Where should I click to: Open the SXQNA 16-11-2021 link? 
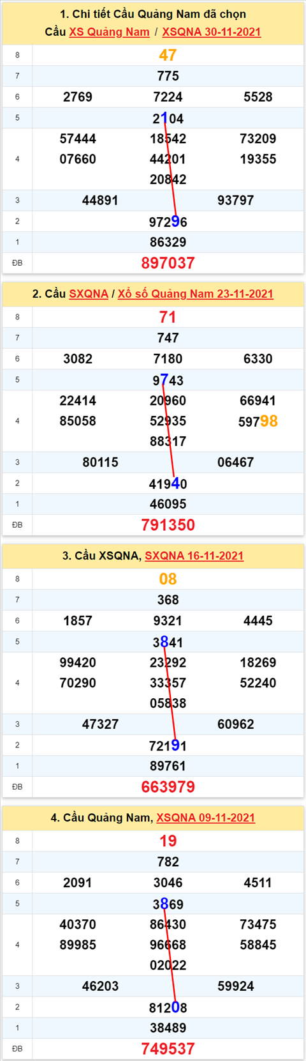tap(194, 556)
